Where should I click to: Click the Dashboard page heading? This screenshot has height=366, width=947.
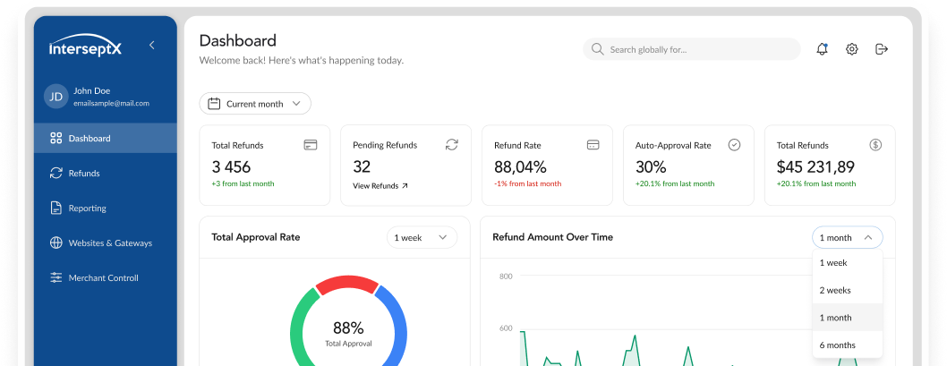237,40
